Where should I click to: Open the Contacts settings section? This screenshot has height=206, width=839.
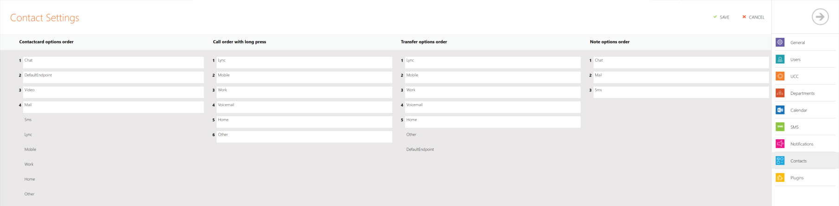coord(798,161)
